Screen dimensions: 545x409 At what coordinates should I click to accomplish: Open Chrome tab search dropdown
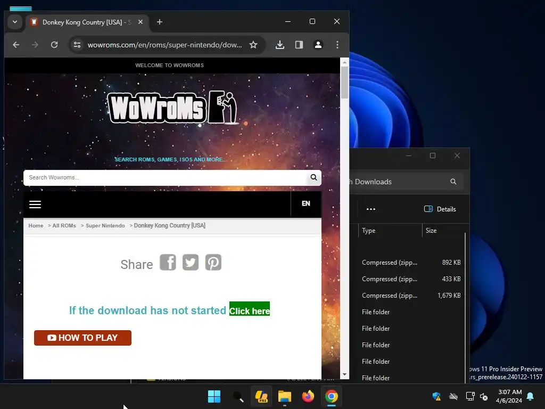(15, 22)
